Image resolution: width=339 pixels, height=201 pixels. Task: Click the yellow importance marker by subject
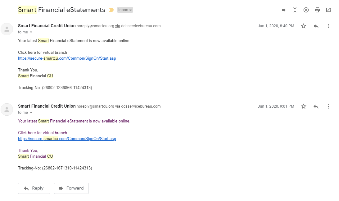point(111,10)
